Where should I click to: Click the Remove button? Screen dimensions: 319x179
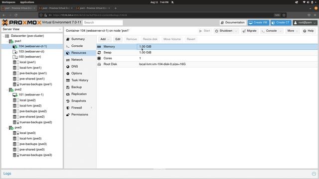coord(132,39)
